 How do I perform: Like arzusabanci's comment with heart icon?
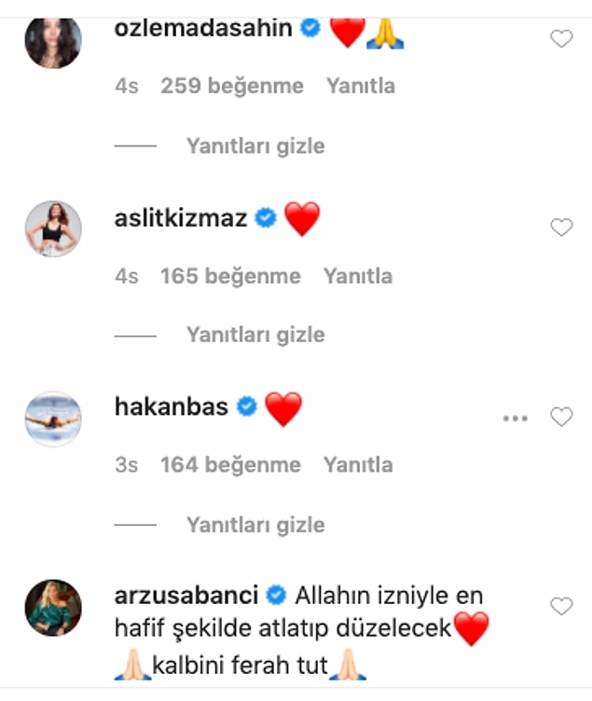561,606
